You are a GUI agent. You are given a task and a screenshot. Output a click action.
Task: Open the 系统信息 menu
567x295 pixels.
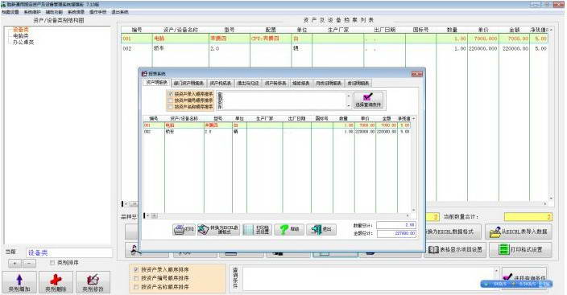click(x=76, y=12)
